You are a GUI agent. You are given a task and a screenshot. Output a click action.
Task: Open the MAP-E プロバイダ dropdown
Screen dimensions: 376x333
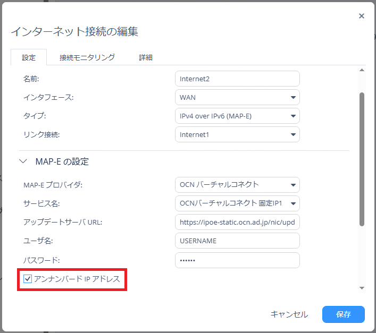click(x=237, y=185)
